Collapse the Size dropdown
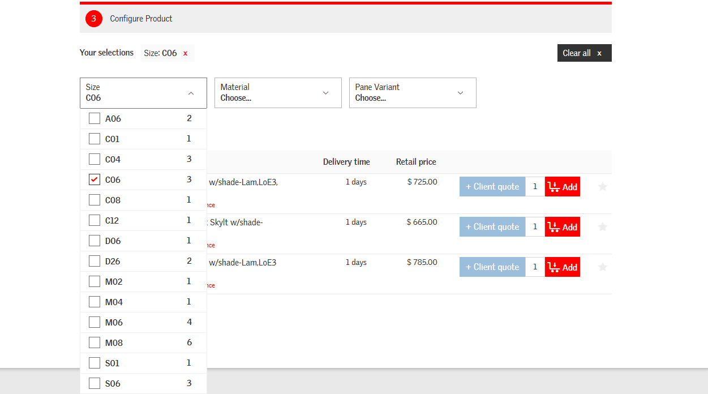This screenshot has width=708, height=394. click(x=143, y=93)
